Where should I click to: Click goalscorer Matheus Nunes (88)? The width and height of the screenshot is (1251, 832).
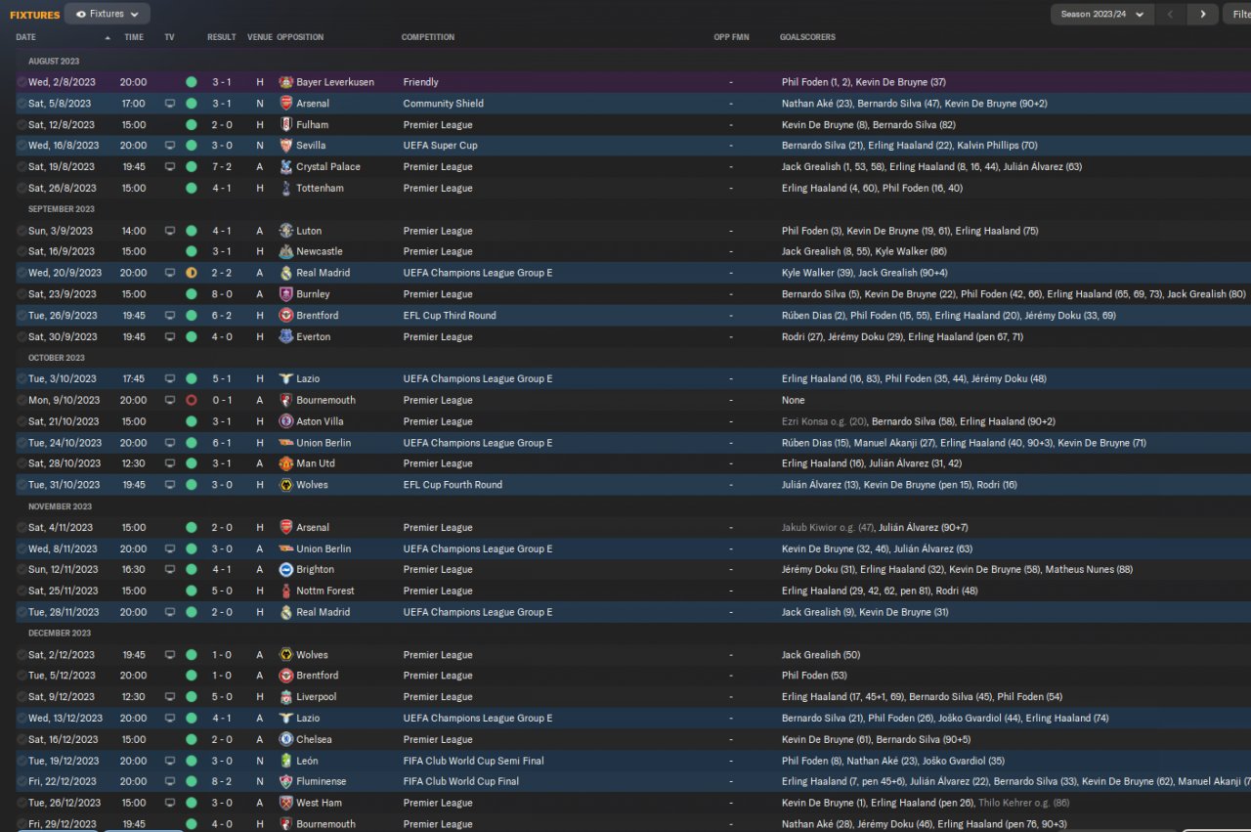point(1089,570)
